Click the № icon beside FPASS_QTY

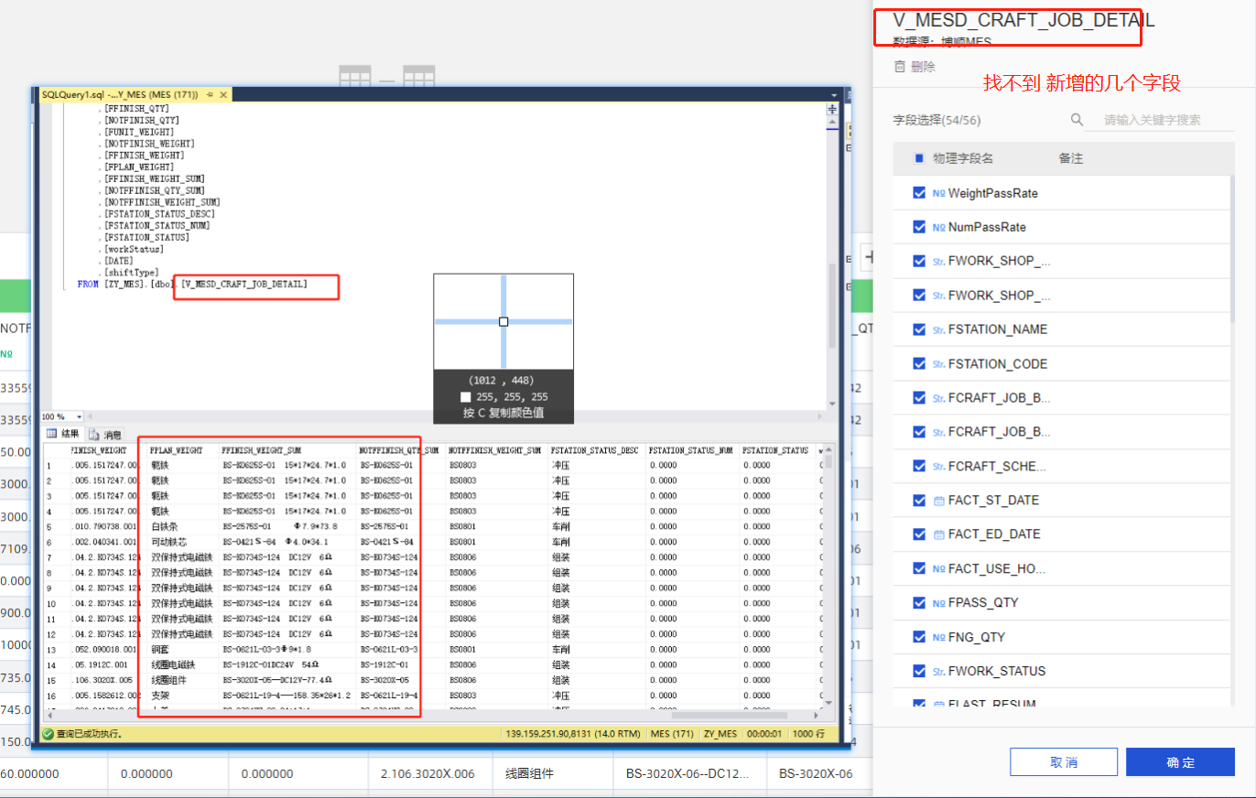[938, 603]
